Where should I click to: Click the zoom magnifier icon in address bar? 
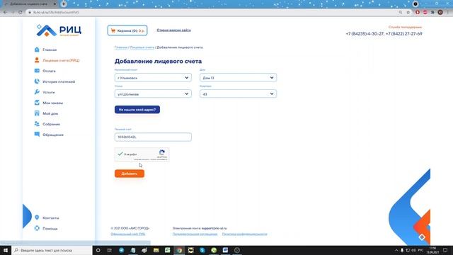point(401,13)
